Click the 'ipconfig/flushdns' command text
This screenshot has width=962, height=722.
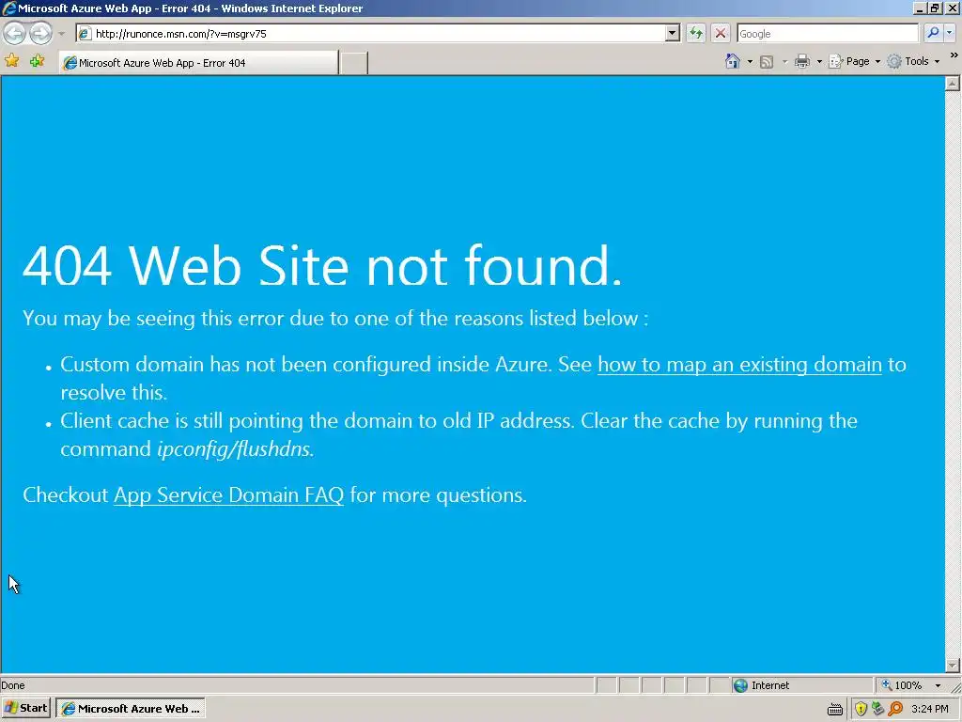pyautogui.click(x=236, y=448)
